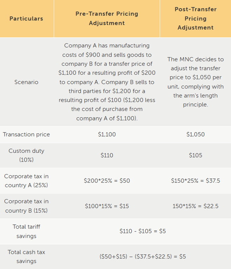Click the $105 custom duty value
Screen dimensions: 231x269
click(196, 155)
